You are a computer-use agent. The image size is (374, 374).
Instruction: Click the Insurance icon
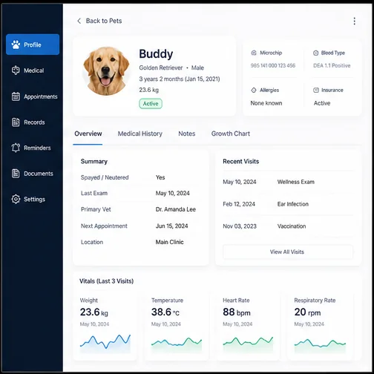316,90
